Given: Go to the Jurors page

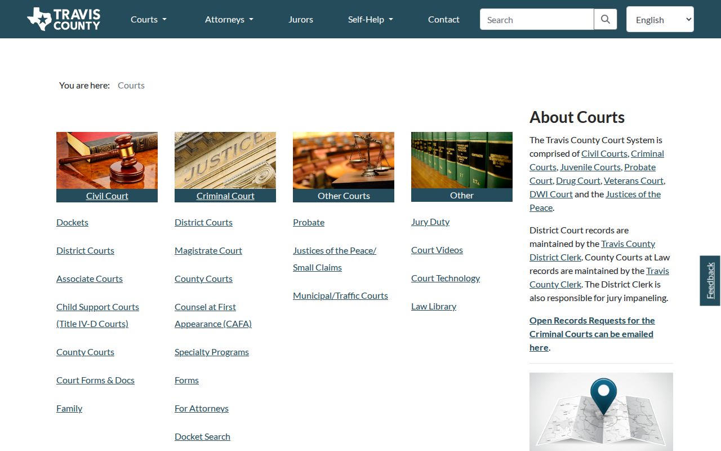Looking at the screenshot, I should pyautogui.click(x=301, y=19).
